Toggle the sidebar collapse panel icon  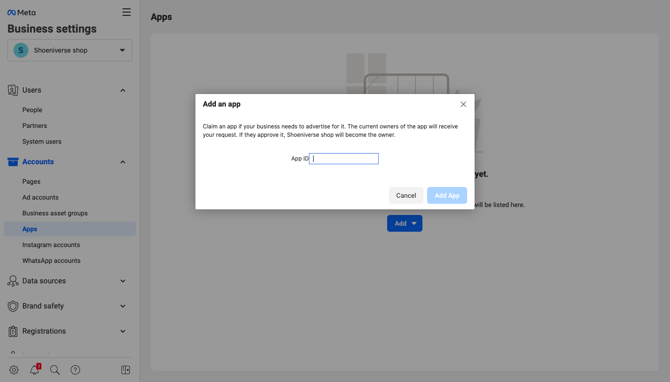click(126, 370)
